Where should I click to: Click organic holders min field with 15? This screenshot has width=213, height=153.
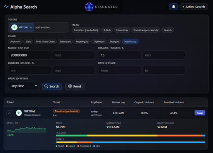119,55
